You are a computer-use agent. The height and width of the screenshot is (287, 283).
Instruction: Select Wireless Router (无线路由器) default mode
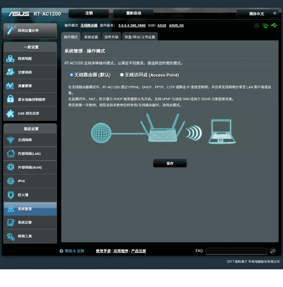point(71,75)
